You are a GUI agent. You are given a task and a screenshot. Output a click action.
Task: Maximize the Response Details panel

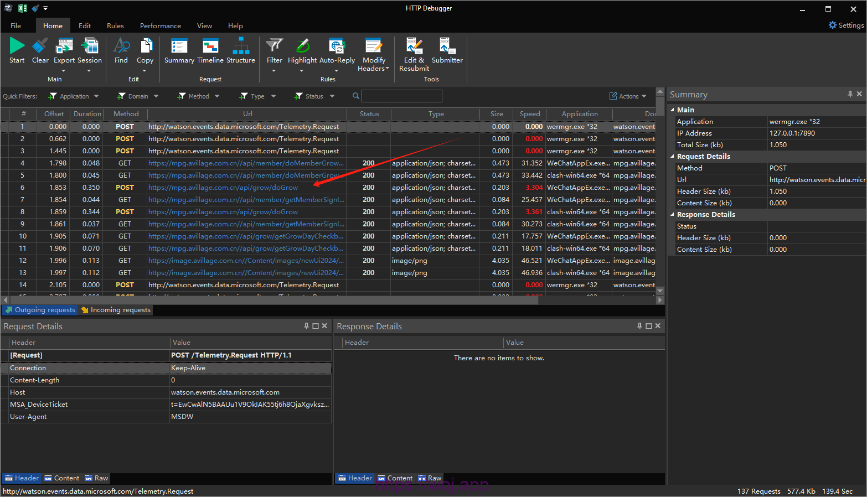tap(648, 326)
